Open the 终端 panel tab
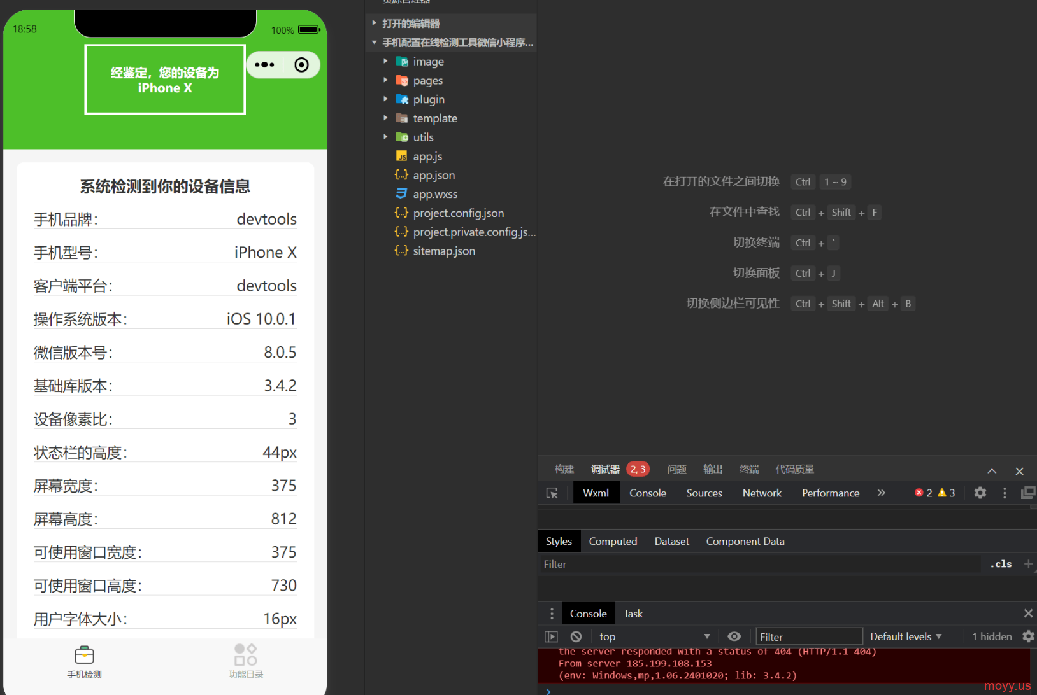This screenshot has width=1037, height=695. [x=749, y=469]
